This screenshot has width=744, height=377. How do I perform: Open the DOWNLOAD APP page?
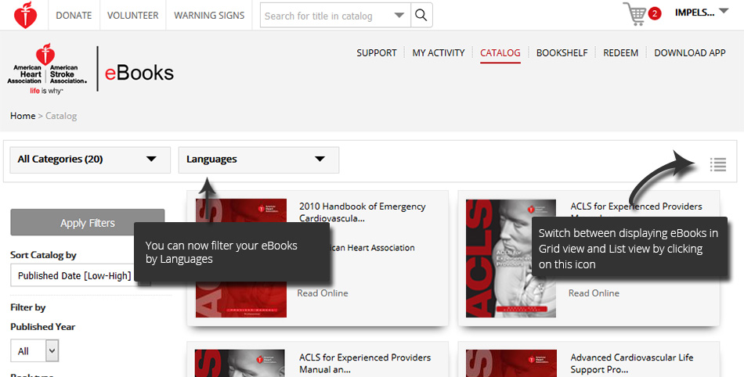(x=690, y=53)
